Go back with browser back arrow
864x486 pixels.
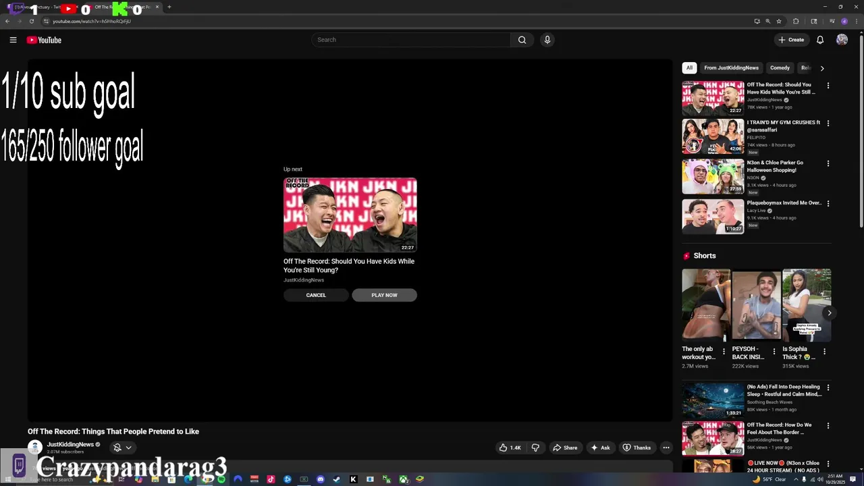point(7,21)
